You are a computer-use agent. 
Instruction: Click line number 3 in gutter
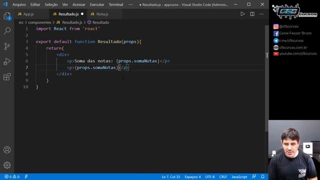pos(26,41)
